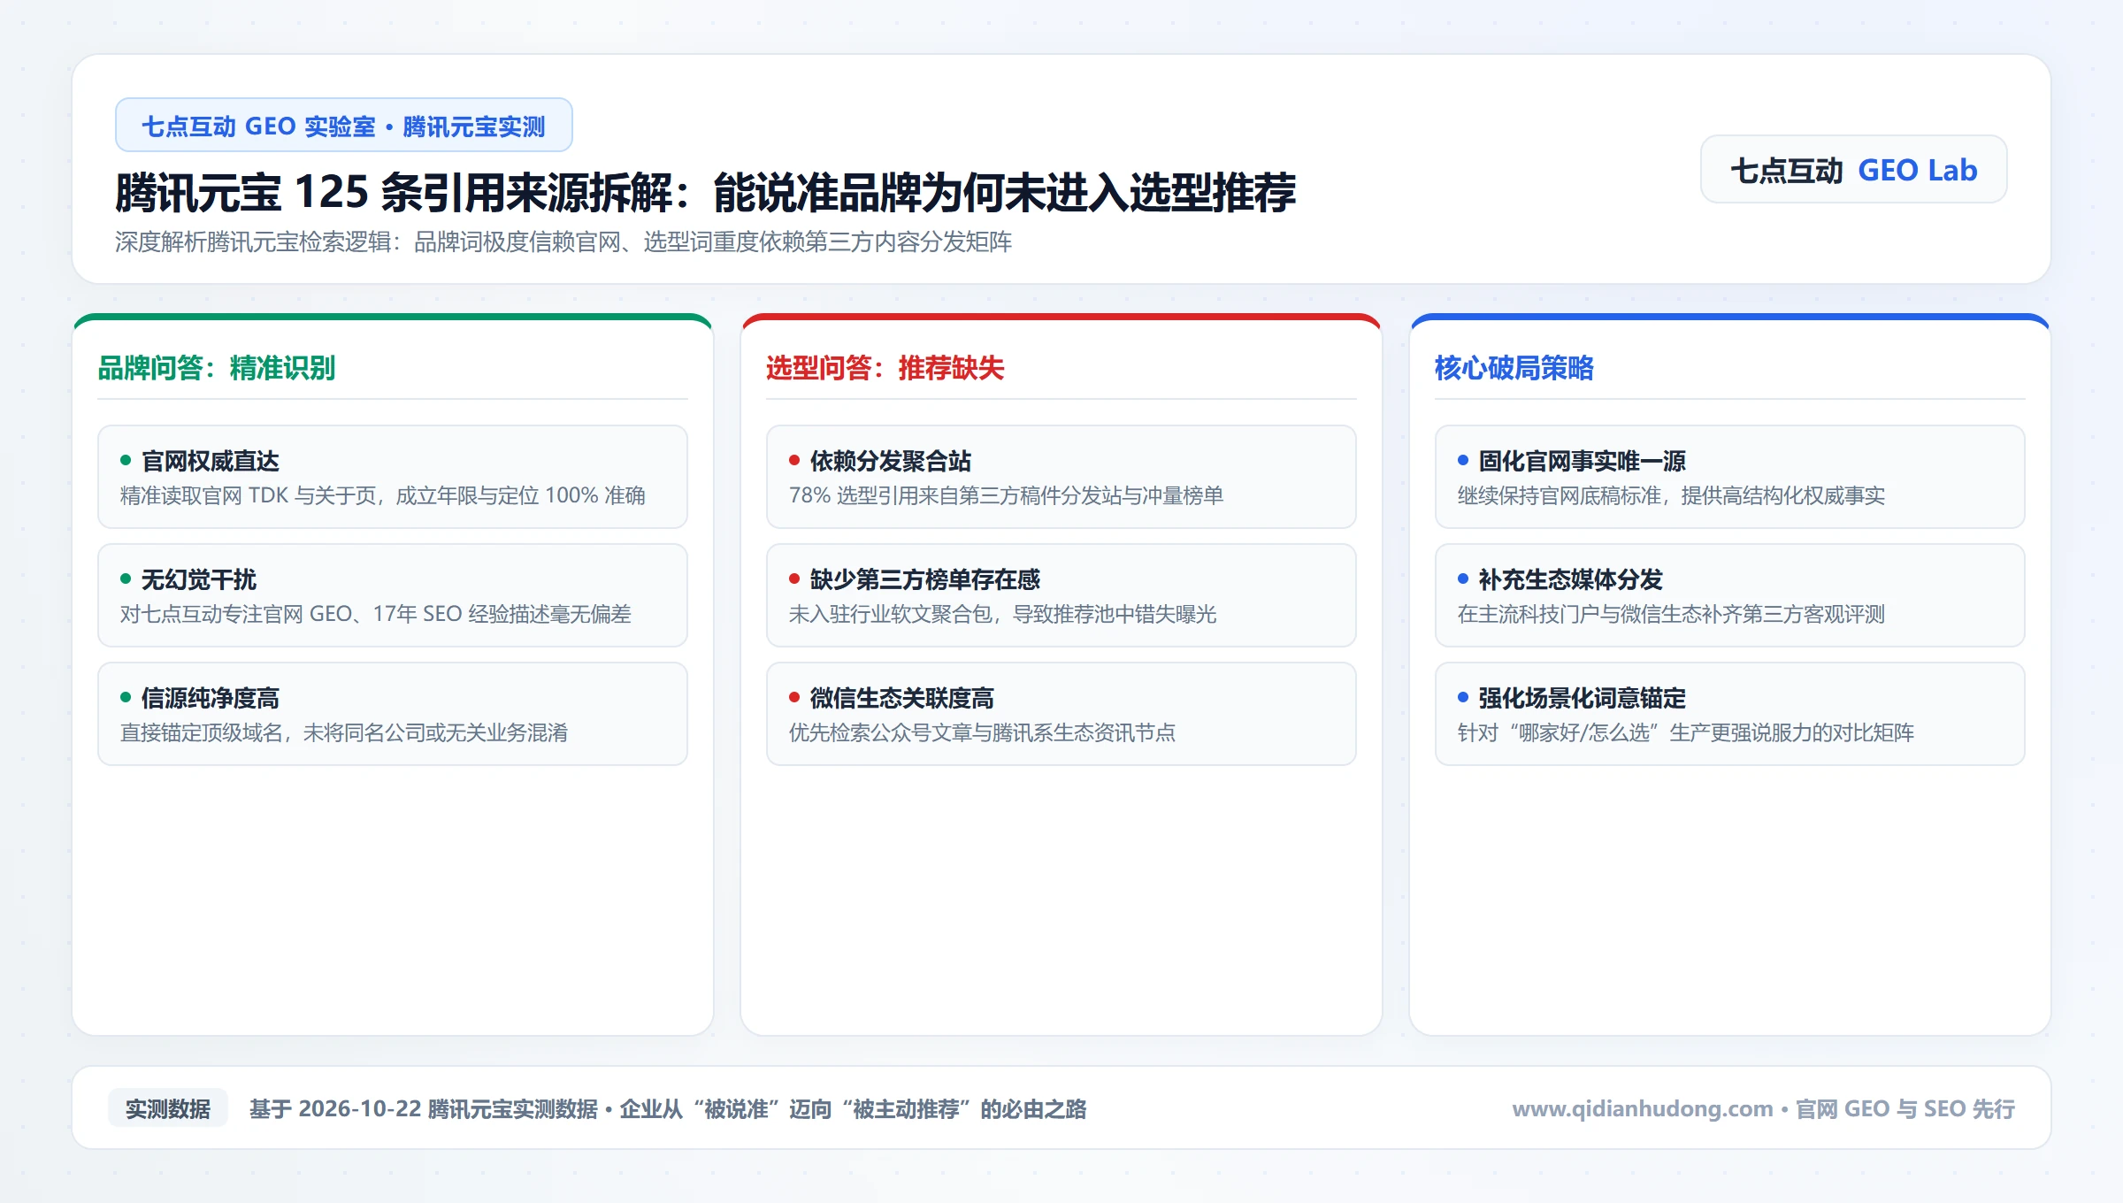Click the subtitle beginning 深度解析腾讯元宝检索逻辑

point(563,242)
